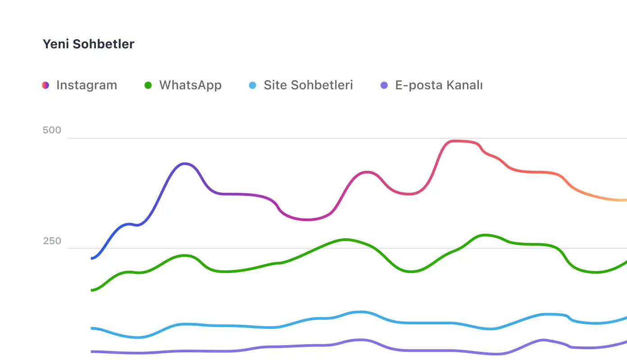The height and width of the screenshot is (364, 627).
Task: Select the Instagram line's highest peak near 500
Action: pyautogui.click(x=456, y=141)
